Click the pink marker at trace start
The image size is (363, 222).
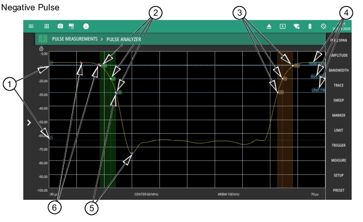(x=81, y=63)
